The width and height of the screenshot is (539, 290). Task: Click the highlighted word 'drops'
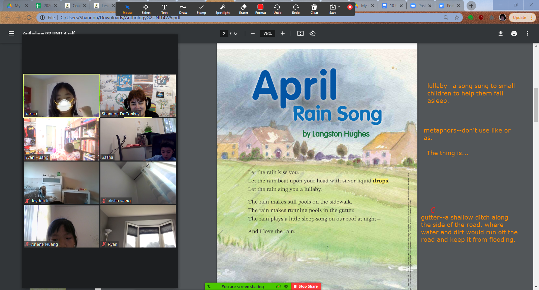point(380,181)
